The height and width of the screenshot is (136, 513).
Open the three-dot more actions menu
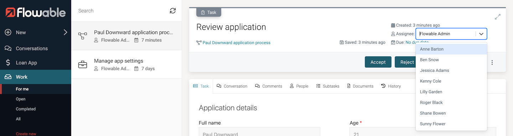coord(492,62)
